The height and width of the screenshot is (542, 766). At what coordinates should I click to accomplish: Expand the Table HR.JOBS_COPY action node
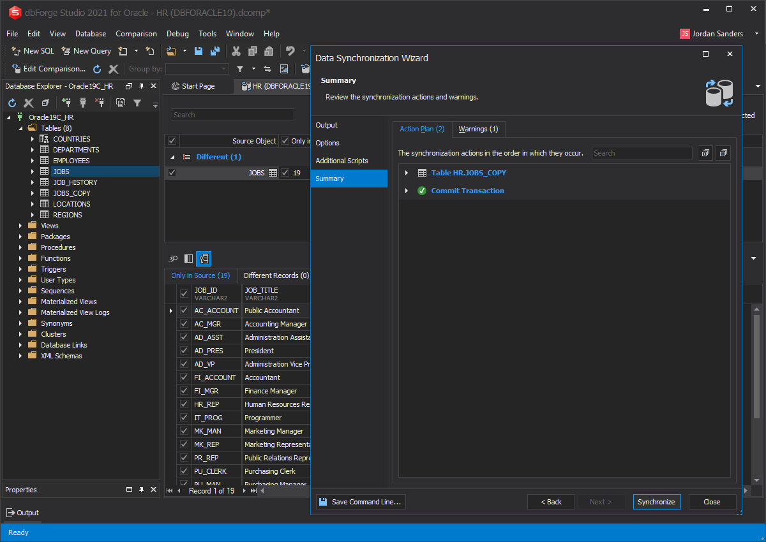point(407,172)
